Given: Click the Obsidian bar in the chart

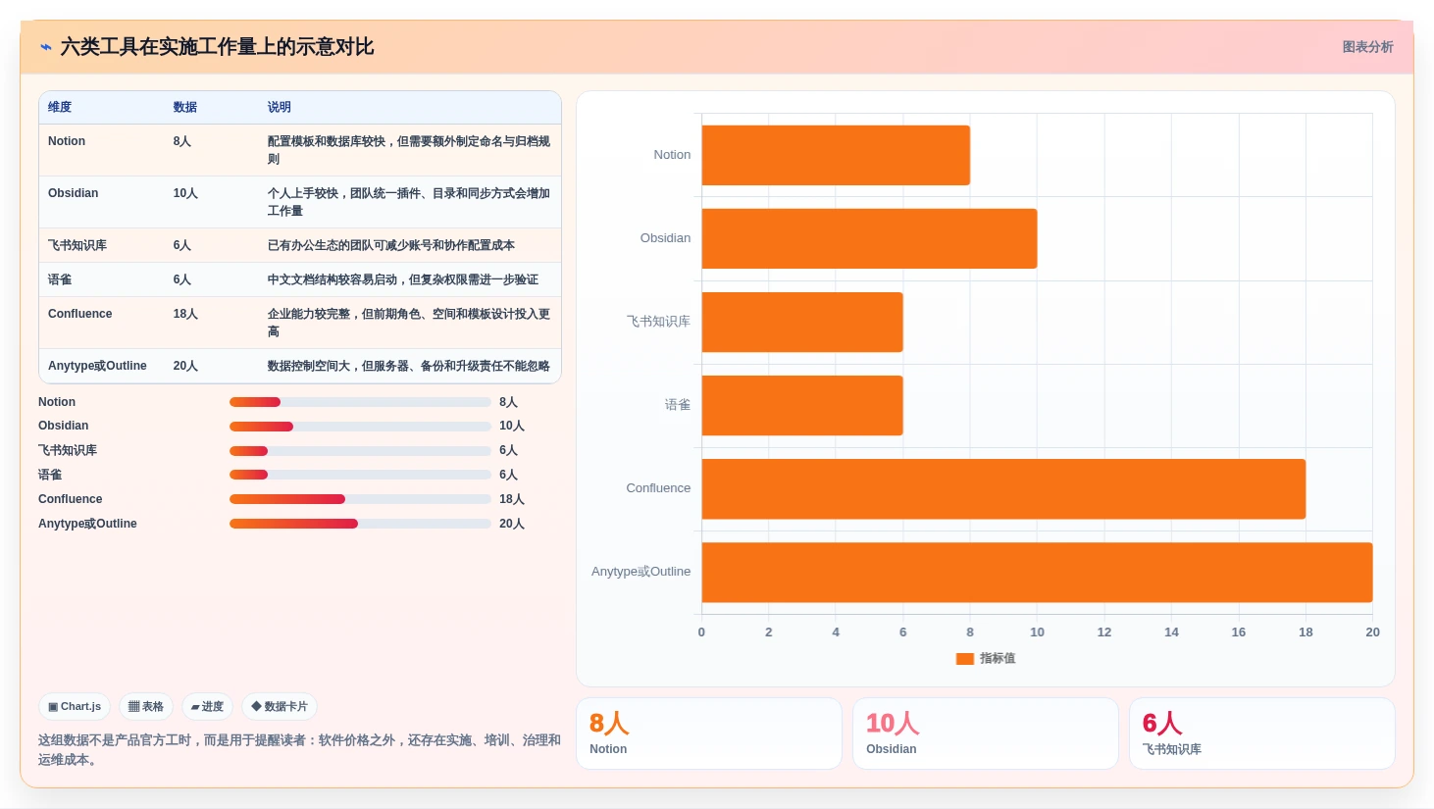Looking at the screenshot, I should tap(869, 238).
